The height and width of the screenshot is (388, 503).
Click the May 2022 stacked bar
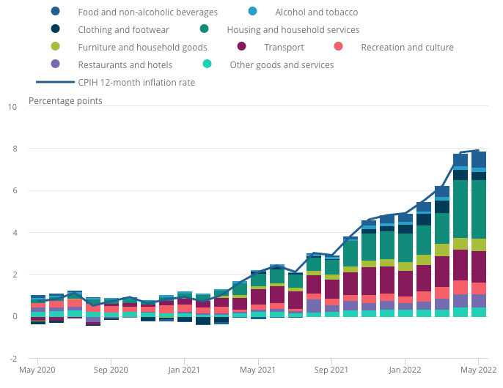(479, 234)
